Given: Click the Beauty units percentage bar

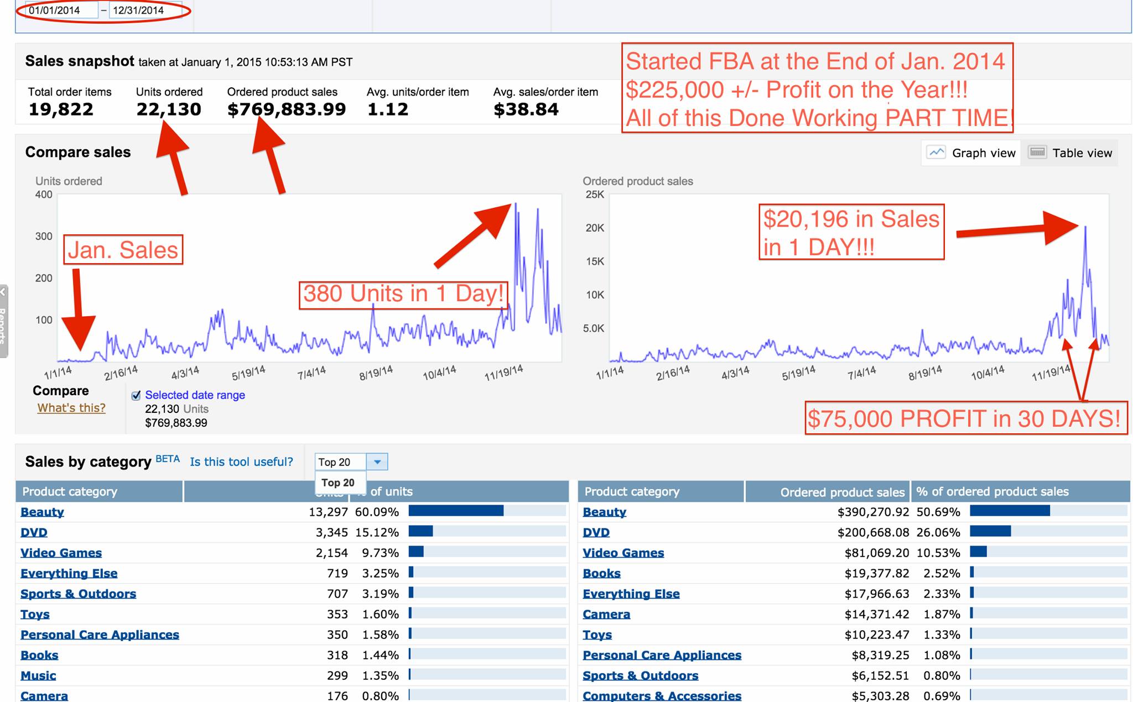Looking at the screenshot, I should (x=456, y=511).
